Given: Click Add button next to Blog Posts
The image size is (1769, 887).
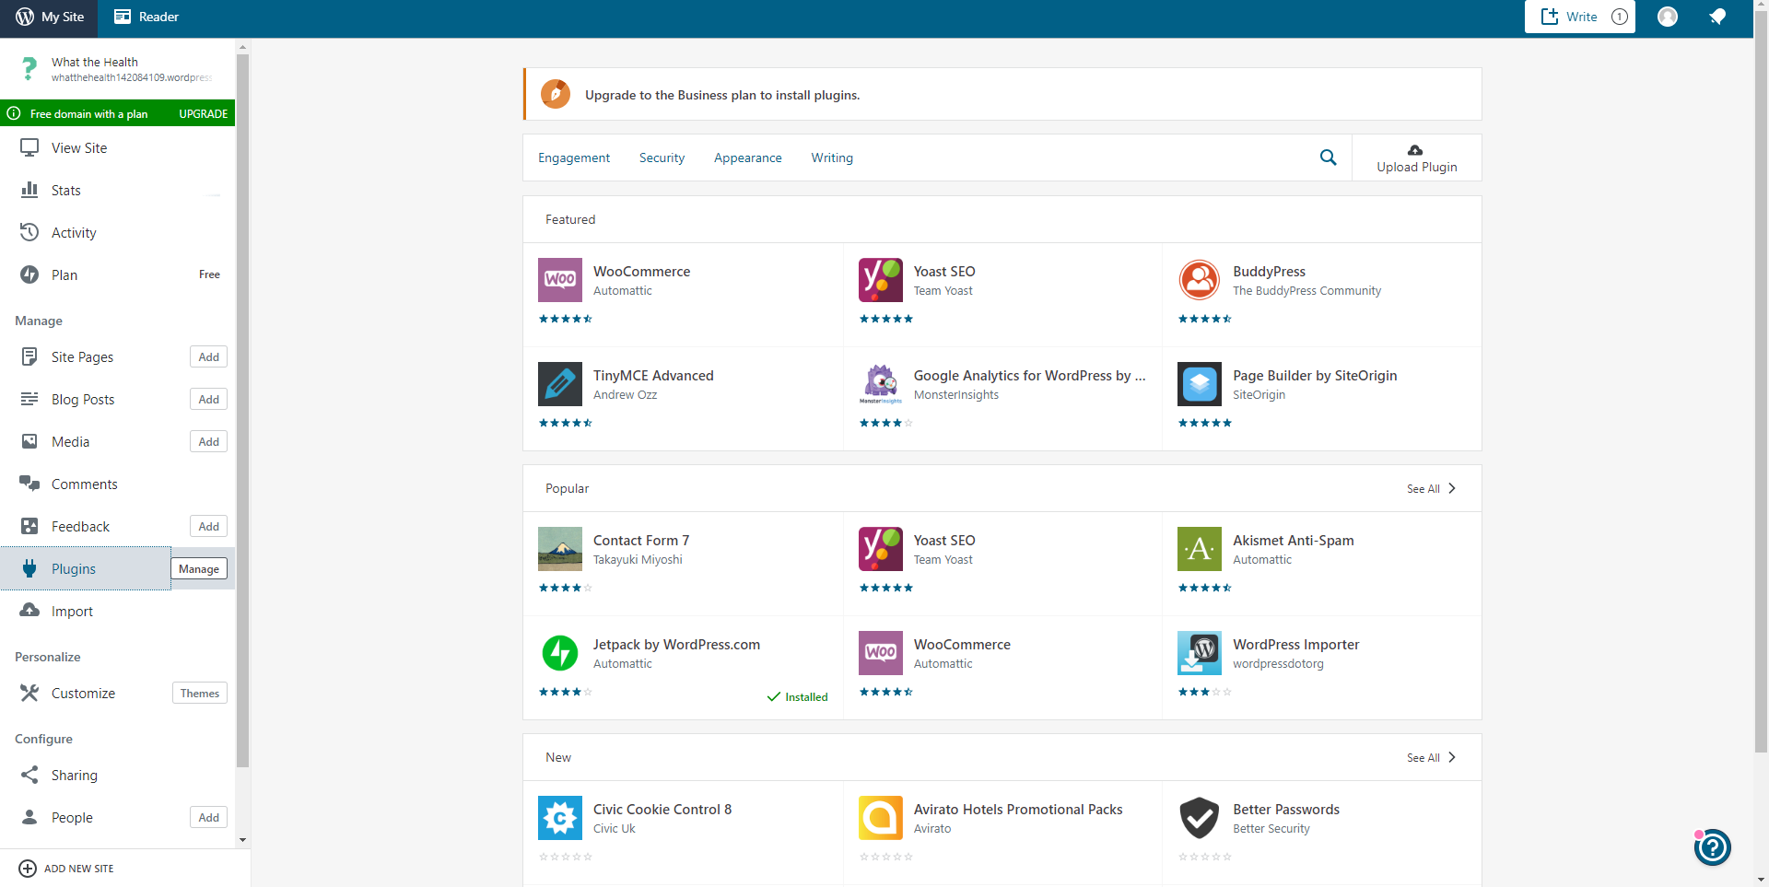Looking at the screenshot, I should tap(209, 400).
